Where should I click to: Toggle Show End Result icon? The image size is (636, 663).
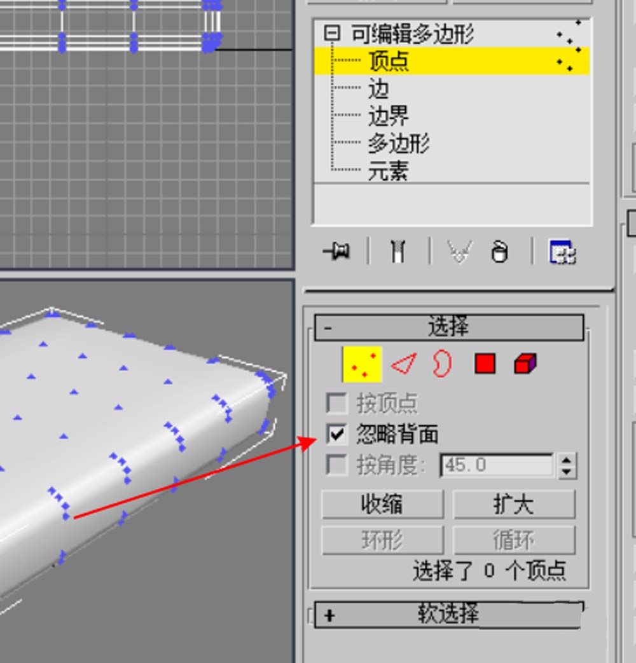(x=397, y=251)
